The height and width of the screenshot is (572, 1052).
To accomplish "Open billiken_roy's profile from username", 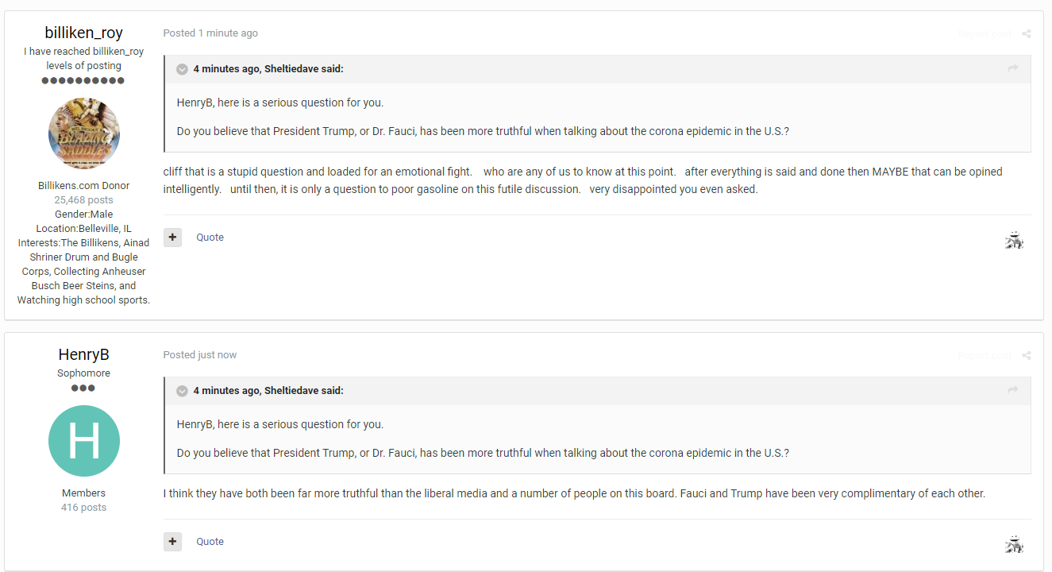I will (x=84, y=33).
